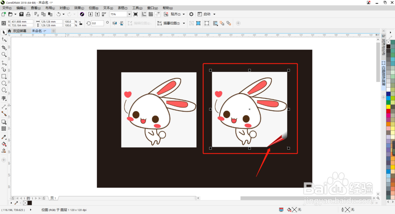Viewport: 395px width, 214px height.
Task: Toggle Show guidelines button
Action: coord(158,14)
